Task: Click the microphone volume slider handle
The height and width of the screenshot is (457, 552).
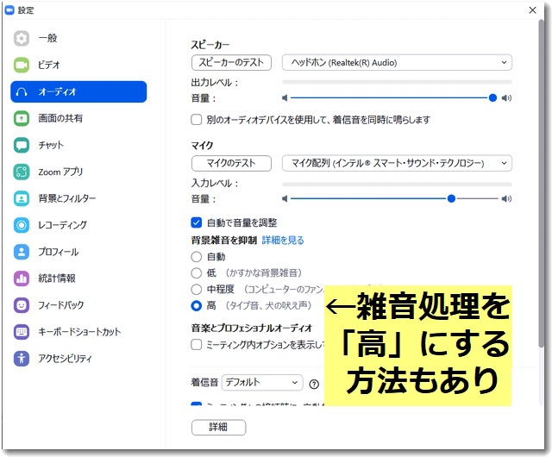Action: 451,198
